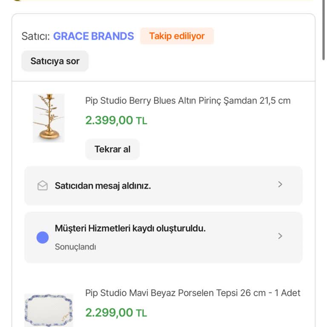Click the 2.299,00 TL price
This screenshot has height=327, width=327.
click(109, 313)
